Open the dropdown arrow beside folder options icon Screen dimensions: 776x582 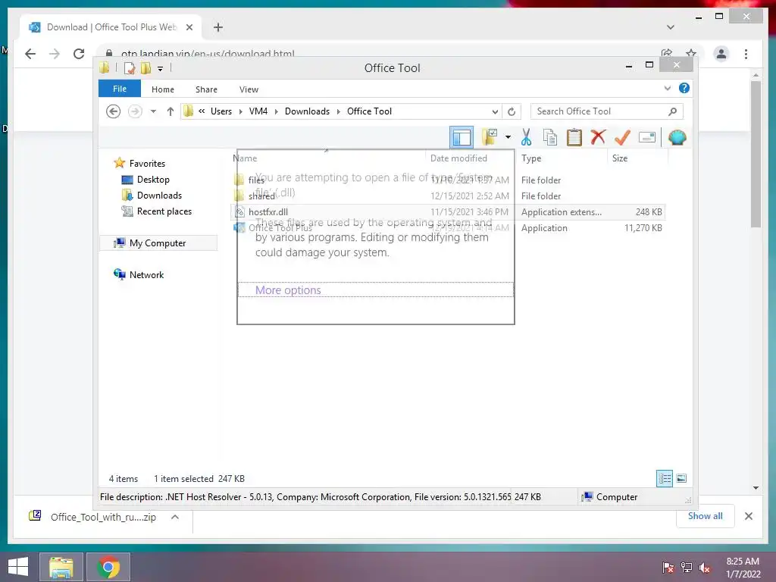(x=508, y=137)
